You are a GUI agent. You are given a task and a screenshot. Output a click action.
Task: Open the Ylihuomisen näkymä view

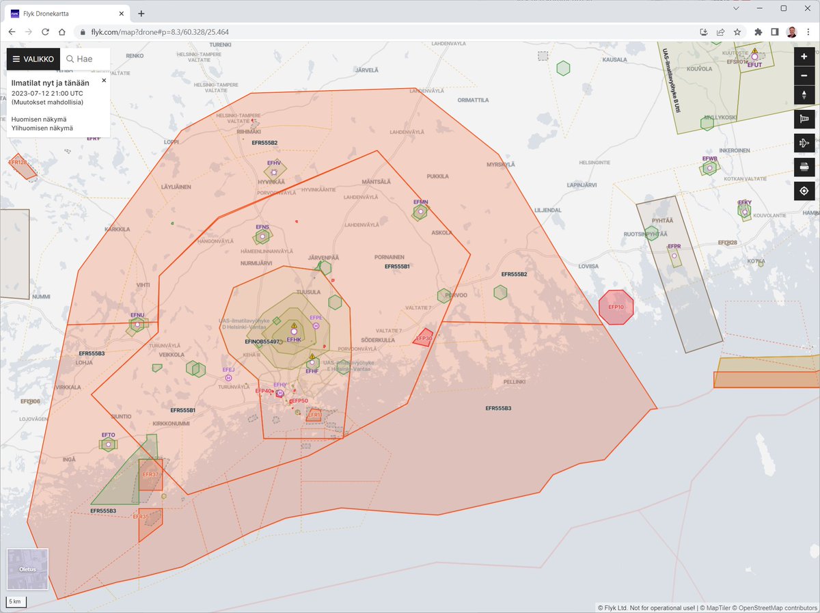point(42,127)
